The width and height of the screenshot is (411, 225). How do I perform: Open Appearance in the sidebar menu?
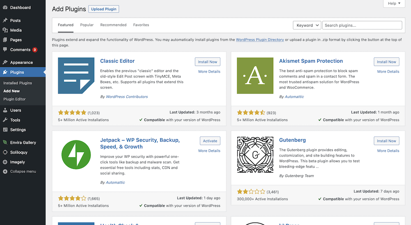tap(21, 62)
